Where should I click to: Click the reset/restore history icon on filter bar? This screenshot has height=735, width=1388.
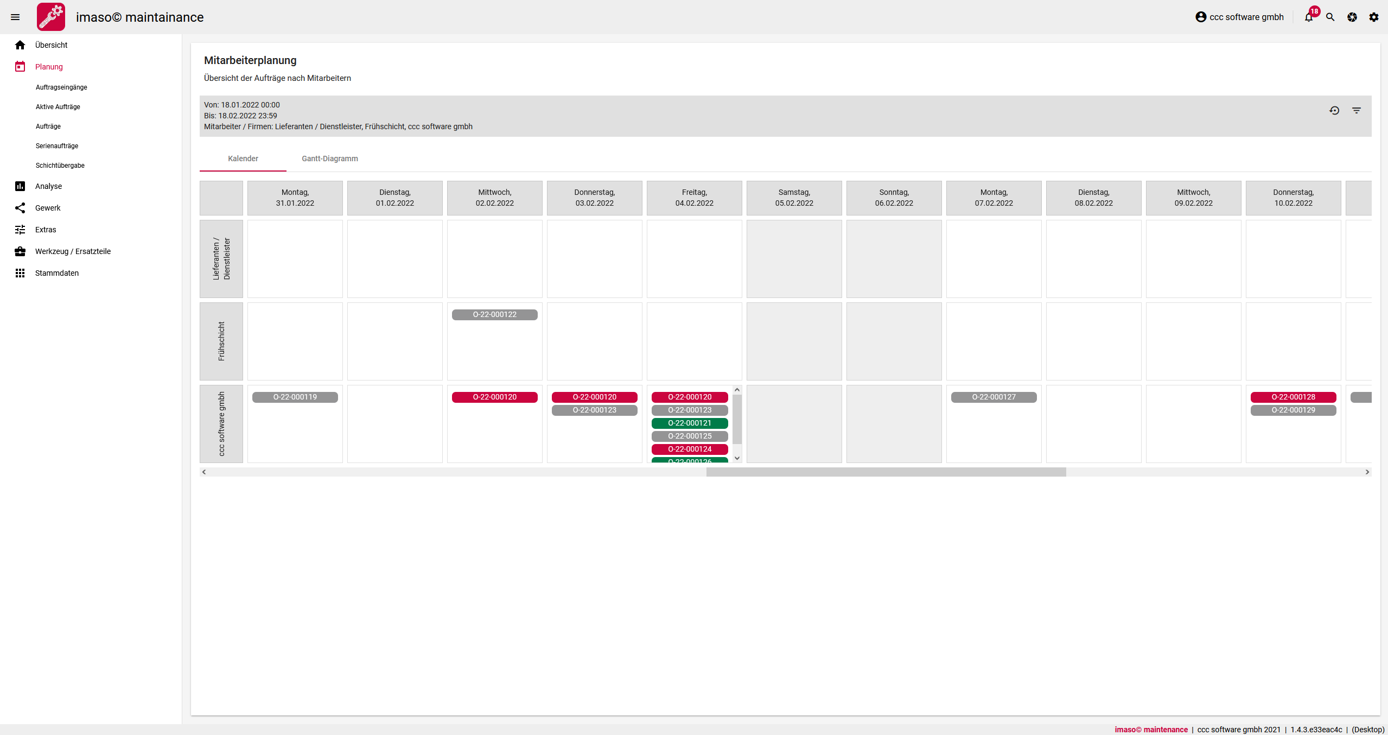pyautogui.click(x=1334, y=110)
